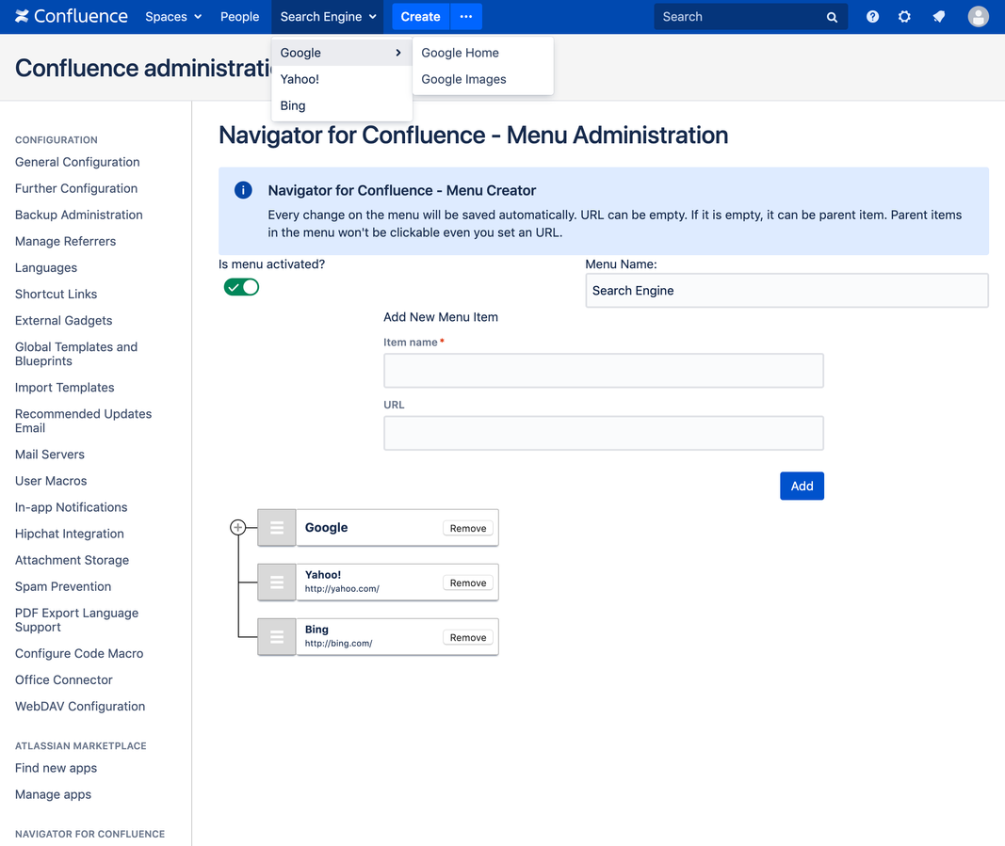Open User Macros
Image resolution: width=1005 pixels, height=846 pixels.
pyautogui.click(x=51, y=480)
